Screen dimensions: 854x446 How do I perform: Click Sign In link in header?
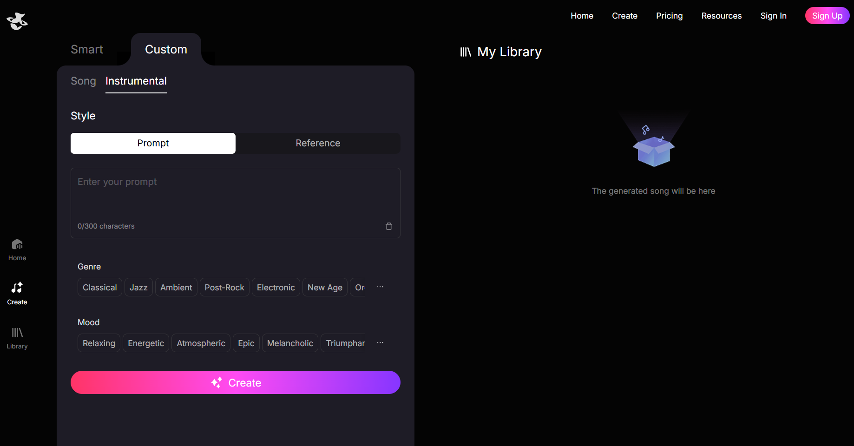tap(773, 16)
